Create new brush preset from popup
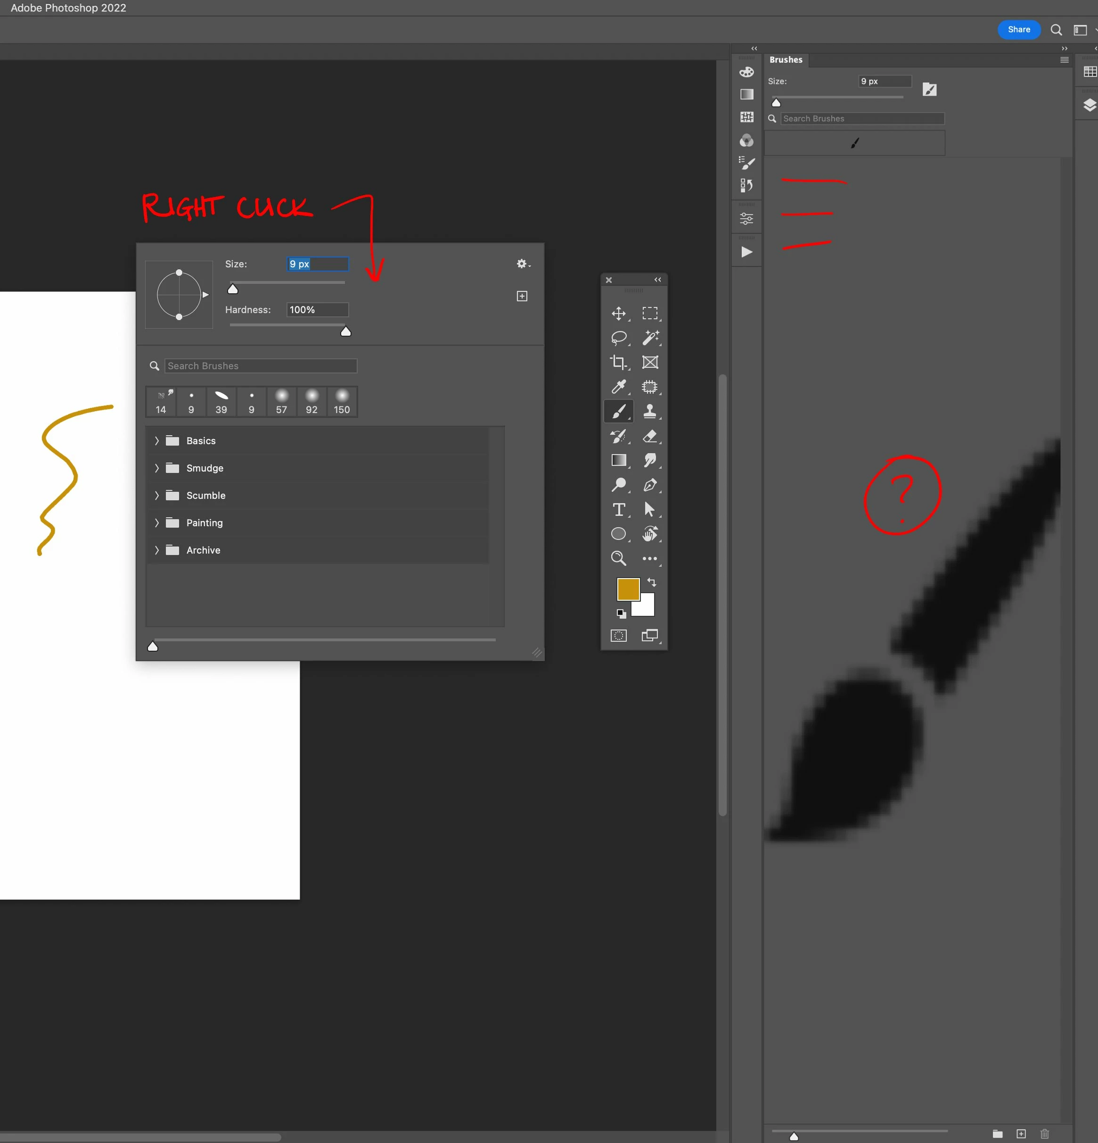This screenshot has height=1143, width=1098. (522, 296)
